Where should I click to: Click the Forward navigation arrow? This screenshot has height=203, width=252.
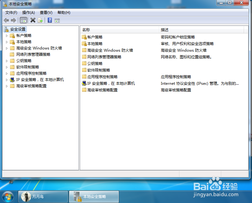(x=13, y=20)
